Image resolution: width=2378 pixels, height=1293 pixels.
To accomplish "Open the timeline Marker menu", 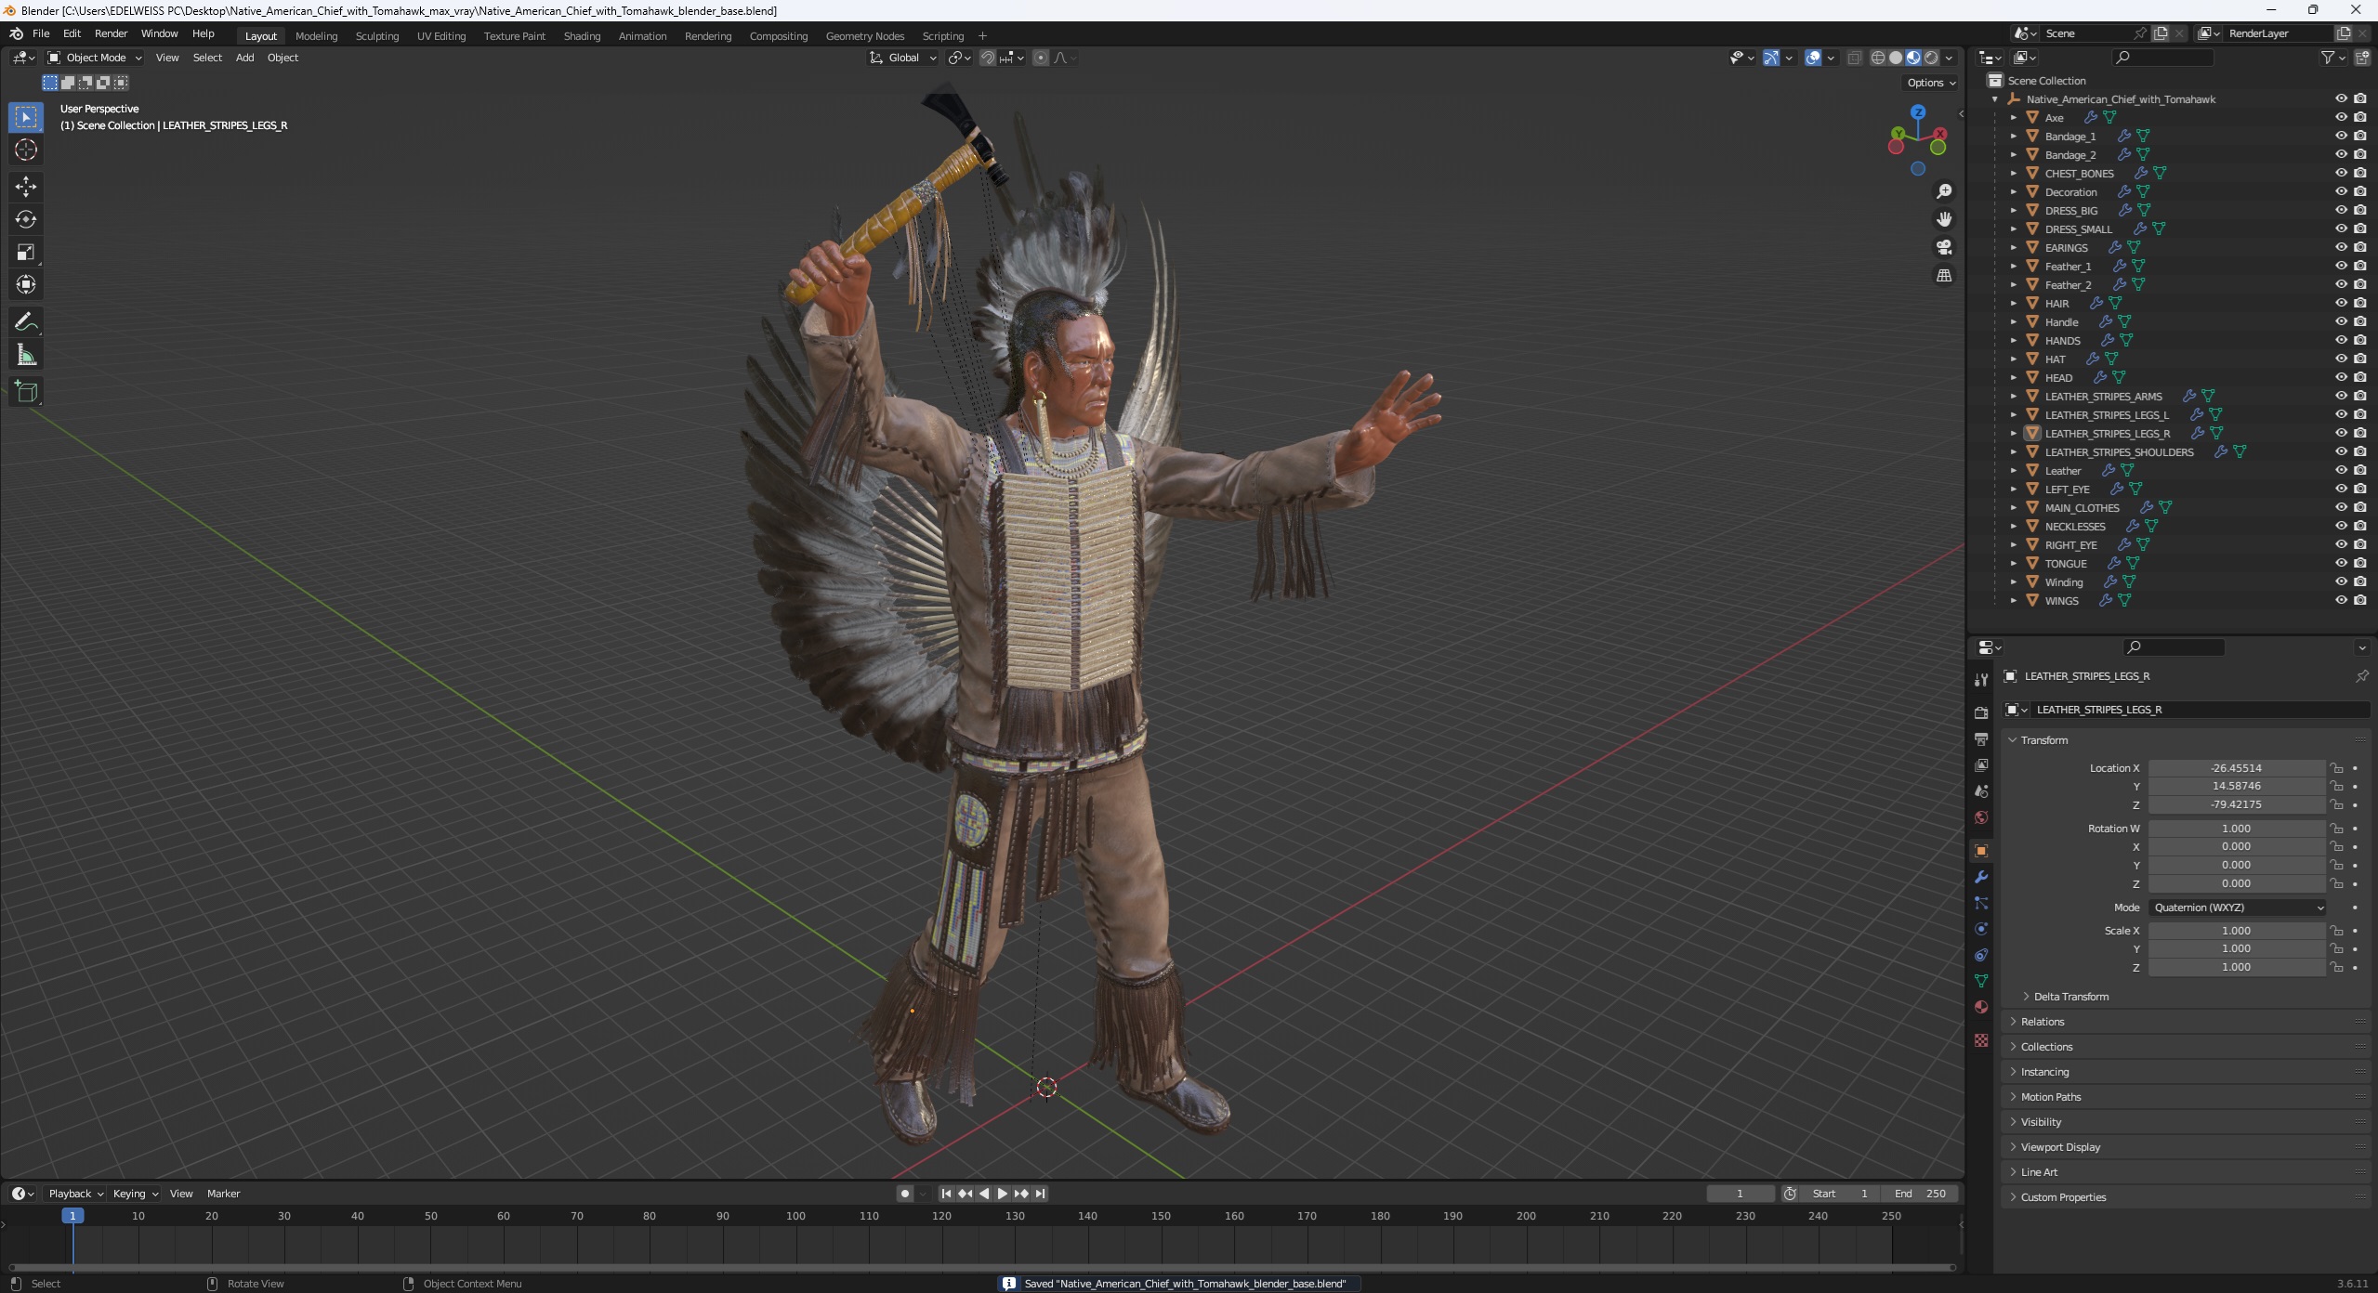I will 223,1194.
